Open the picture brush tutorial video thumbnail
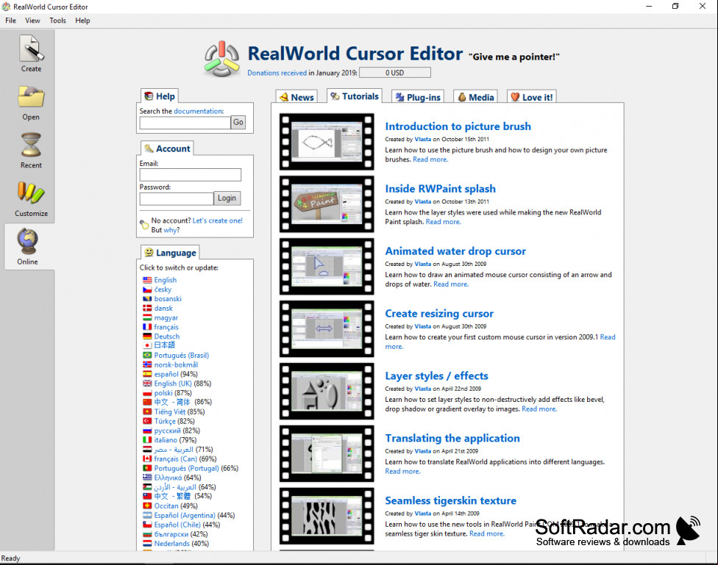The height and width of the screenshot is (565, 718). [327, 142]
